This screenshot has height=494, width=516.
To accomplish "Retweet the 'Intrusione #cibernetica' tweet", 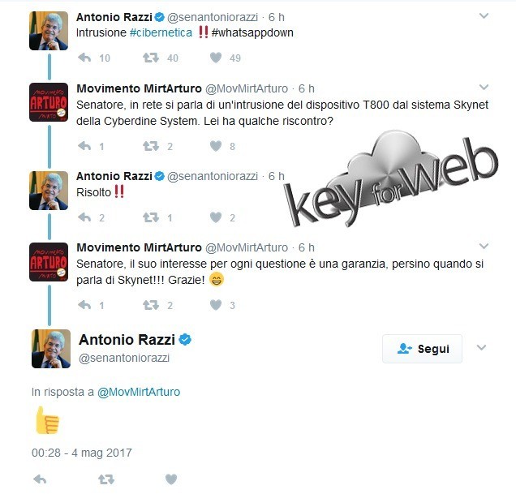I will pos(151,58).
